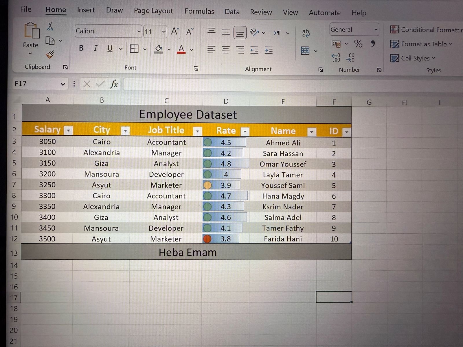Viewport: 463px width, 347px height.
Task: Click the Format as Table button
Action: [x=420, y=44]
